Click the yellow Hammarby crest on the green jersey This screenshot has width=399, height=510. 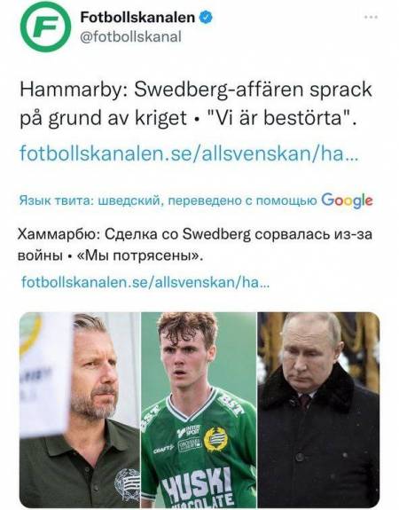point(215,439)
